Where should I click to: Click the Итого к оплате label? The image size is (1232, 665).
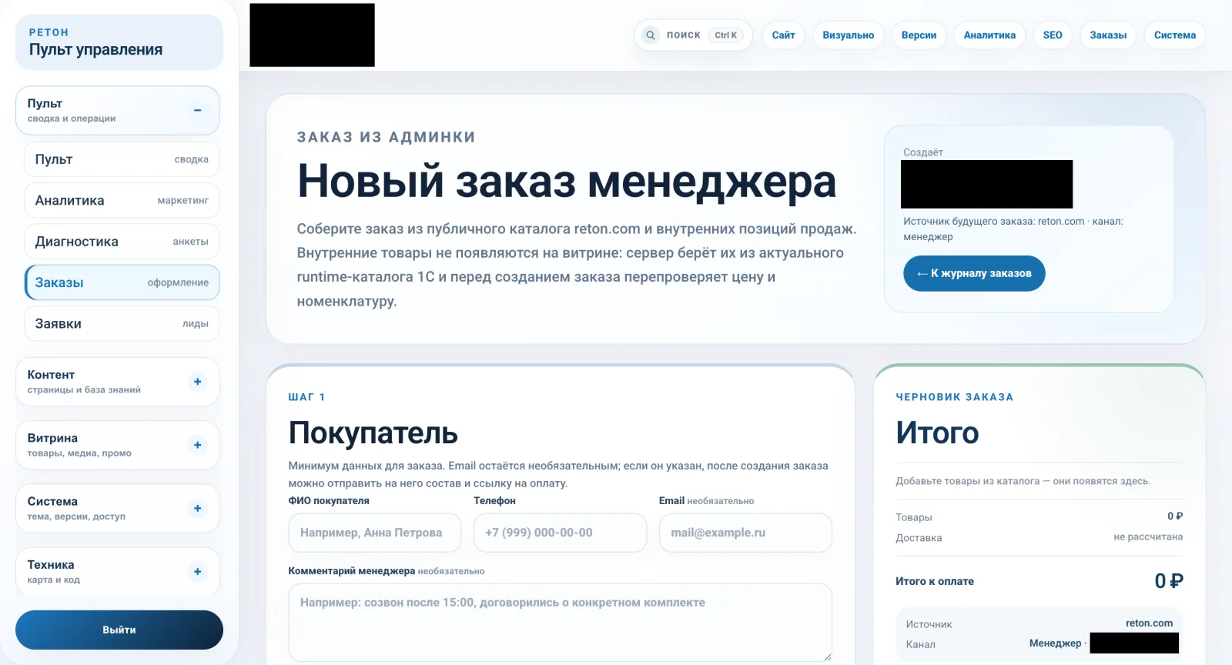935,581
